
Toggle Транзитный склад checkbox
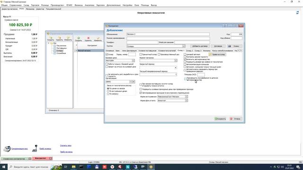(x=141, y=55)
